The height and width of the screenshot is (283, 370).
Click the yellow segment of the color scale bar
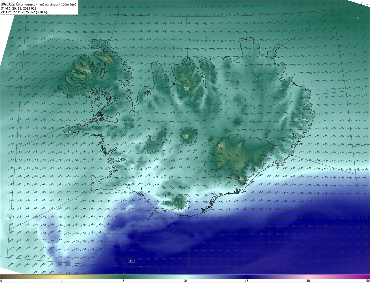pos(62,276)
